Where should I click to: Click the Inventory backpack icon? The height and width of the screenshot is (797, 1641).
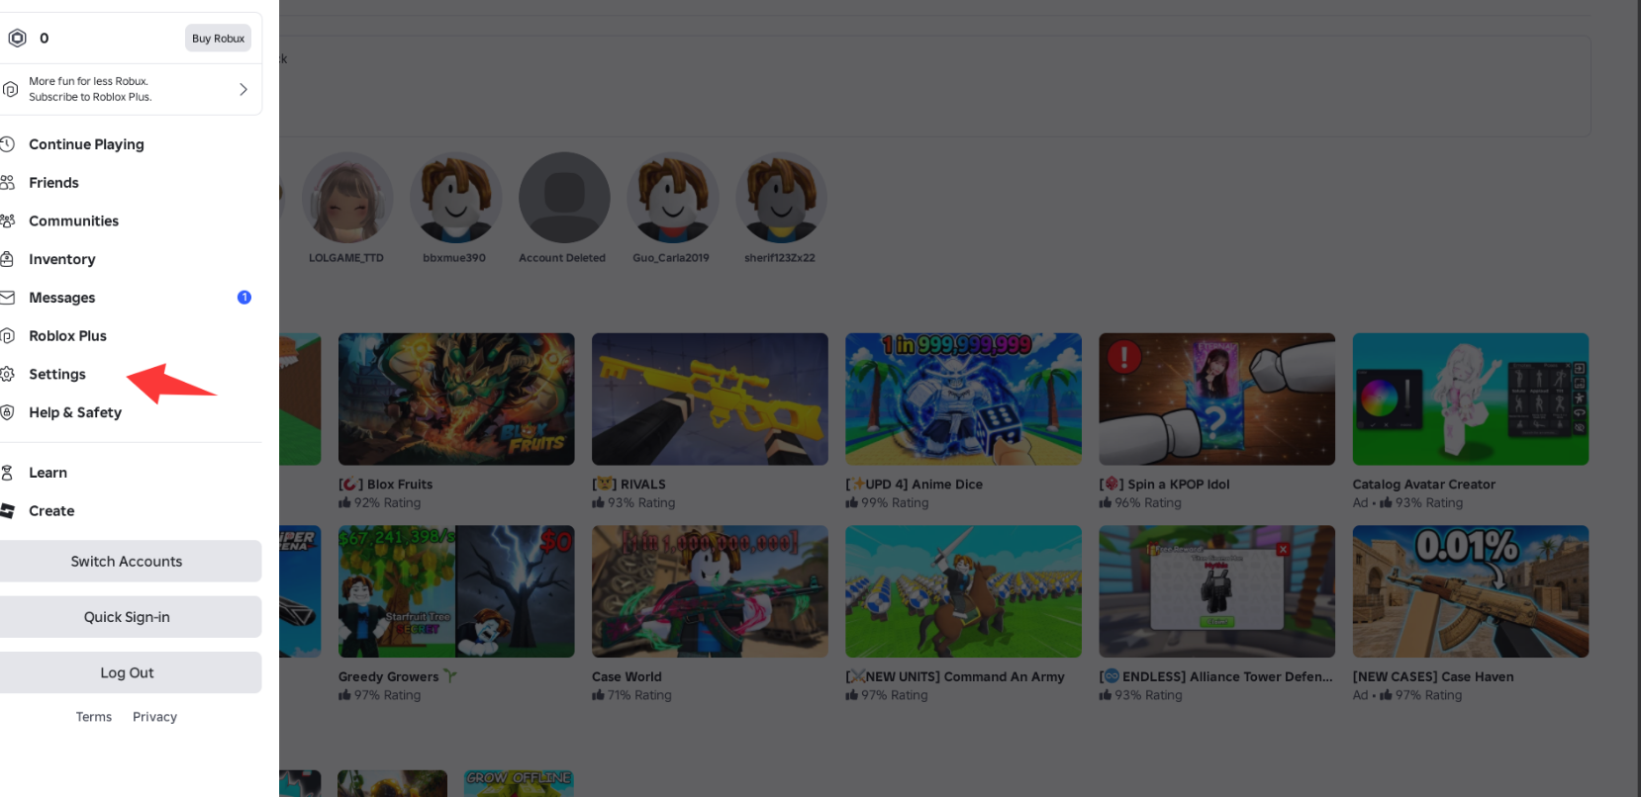[x=7, y=259]
